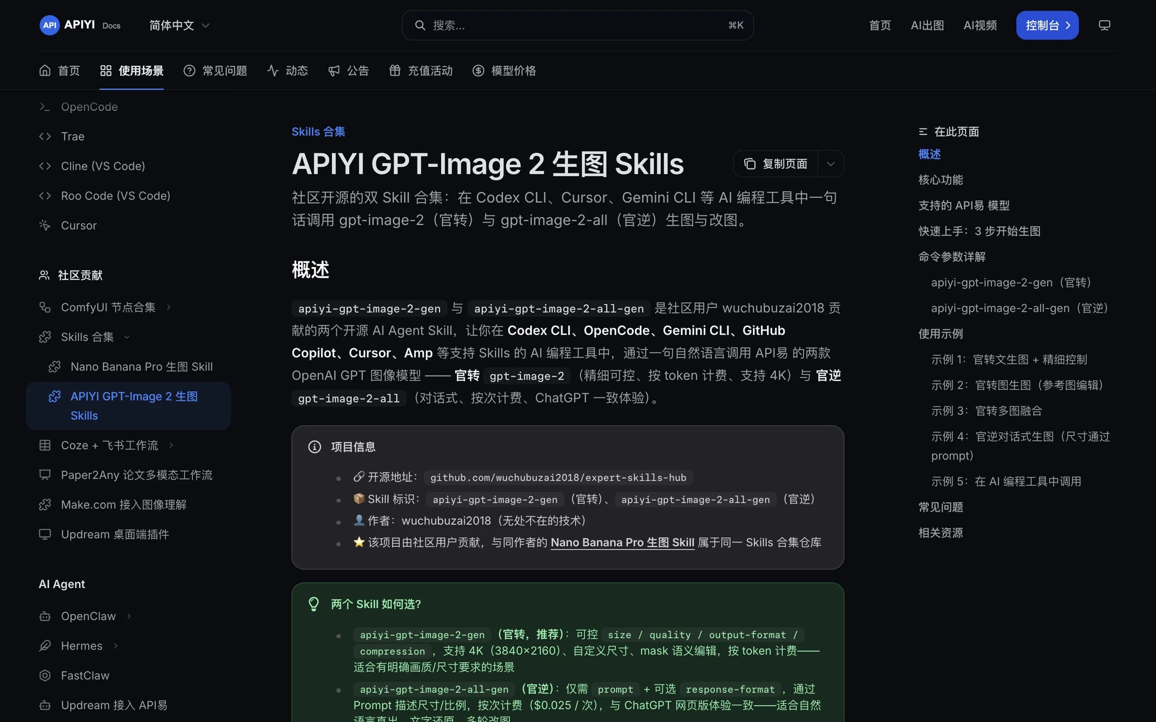Viewport: 1156px width, 722px height.
Task: Jump to 命令参数详解 in page outline
Action: pos(952,257)
